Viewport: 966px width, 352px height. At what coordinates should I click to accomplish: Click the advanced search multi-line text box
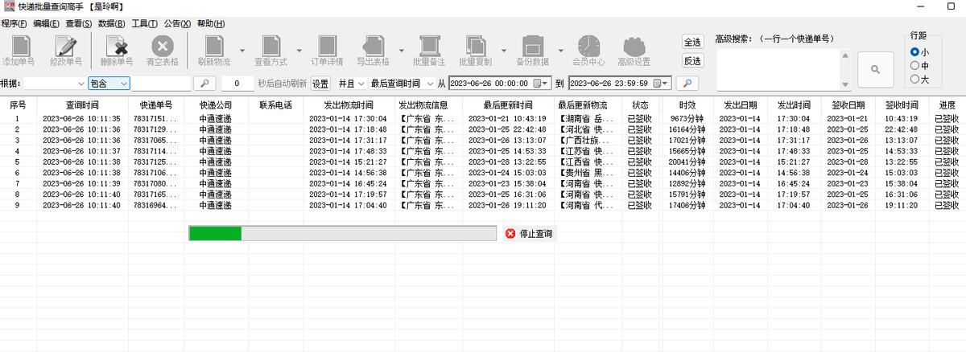pyautogui.click(x=778, y=70)
